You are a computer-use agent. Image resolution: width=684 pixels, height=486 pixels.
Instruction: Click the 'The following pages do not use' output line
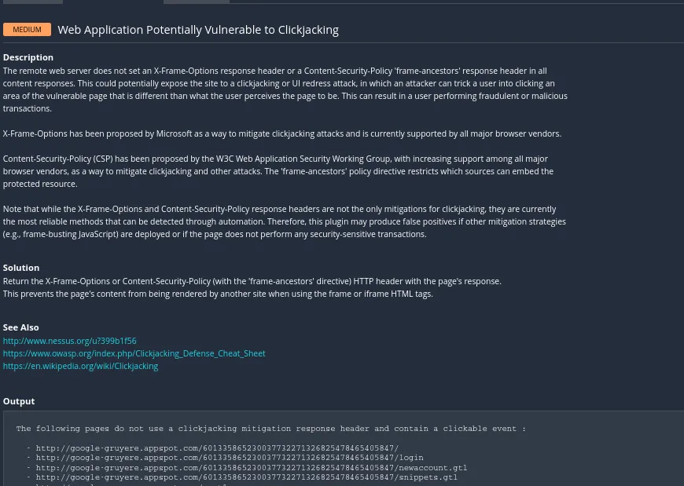270,429
